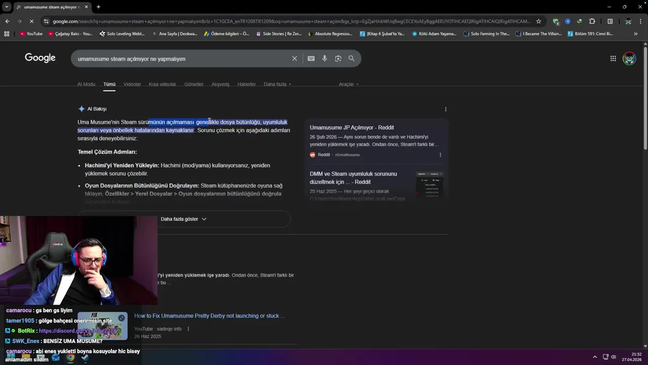Open Solo Farming In The... bookmark
648x365 pixels.
pos(486,34)
